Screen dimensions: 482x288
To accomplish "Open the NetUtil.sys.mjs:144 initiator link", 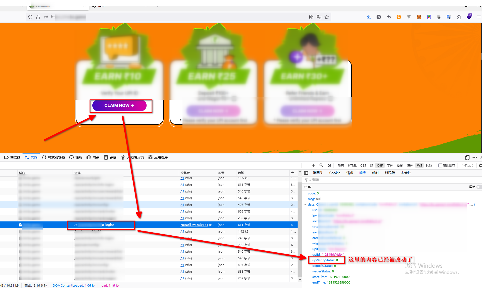I will pyautogui.click(x=194, y=225).
